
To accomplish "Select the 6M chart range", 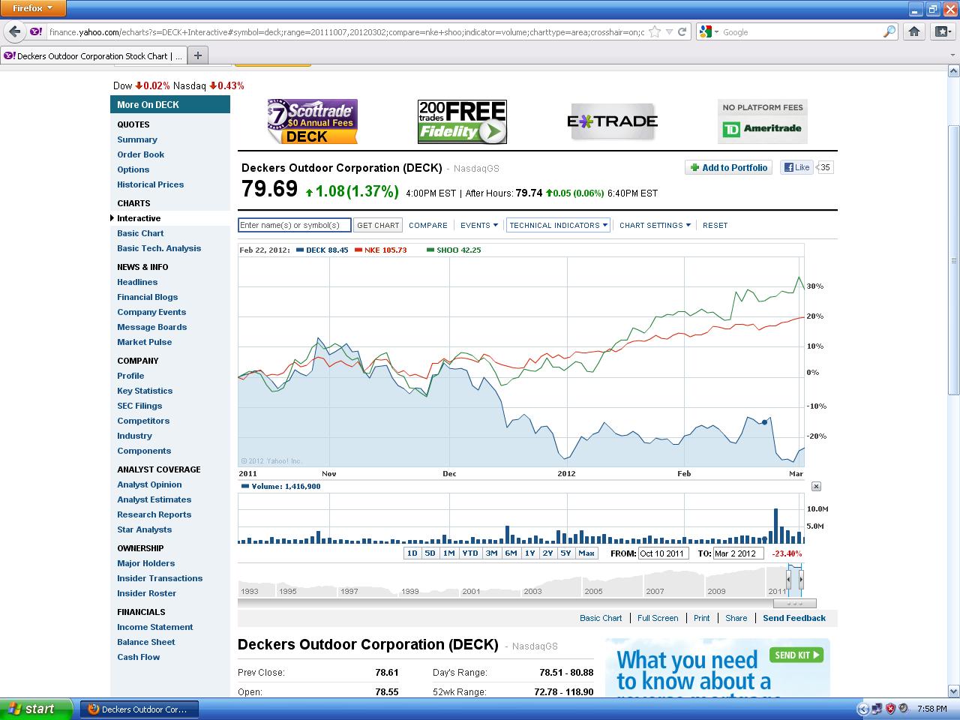I will [x=511, y=553].
